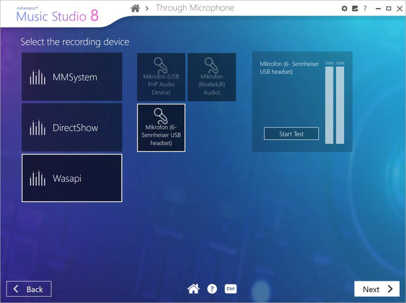
Task: Go to the Next step
Action: [x=377, y=289]
